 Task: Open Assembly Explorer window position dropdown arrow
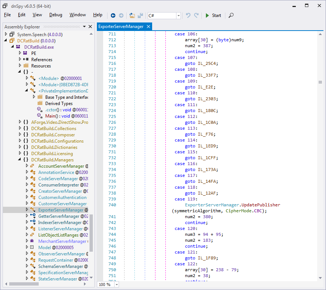tap(84, 27)
